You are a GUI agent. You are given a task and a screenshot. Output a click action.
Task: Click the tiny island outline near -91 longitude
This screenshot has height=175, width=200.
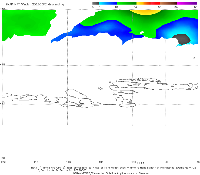[194, 58]
